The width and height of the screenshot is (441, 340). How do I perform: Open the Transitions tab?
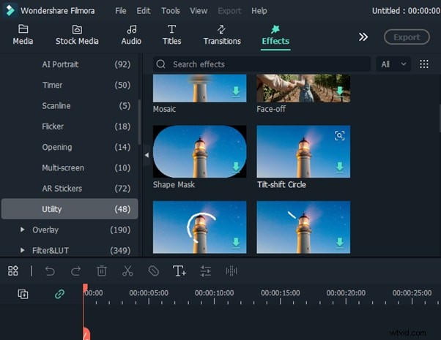point(222,35)
